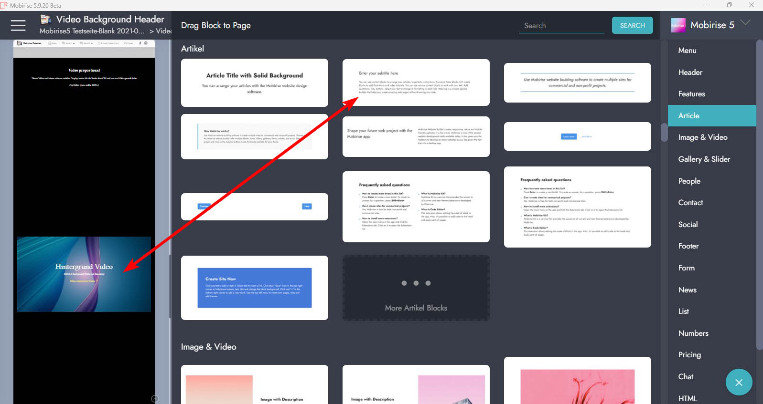
Task: Pick the 'Shape your future web project' block
Action: (416, 136)
